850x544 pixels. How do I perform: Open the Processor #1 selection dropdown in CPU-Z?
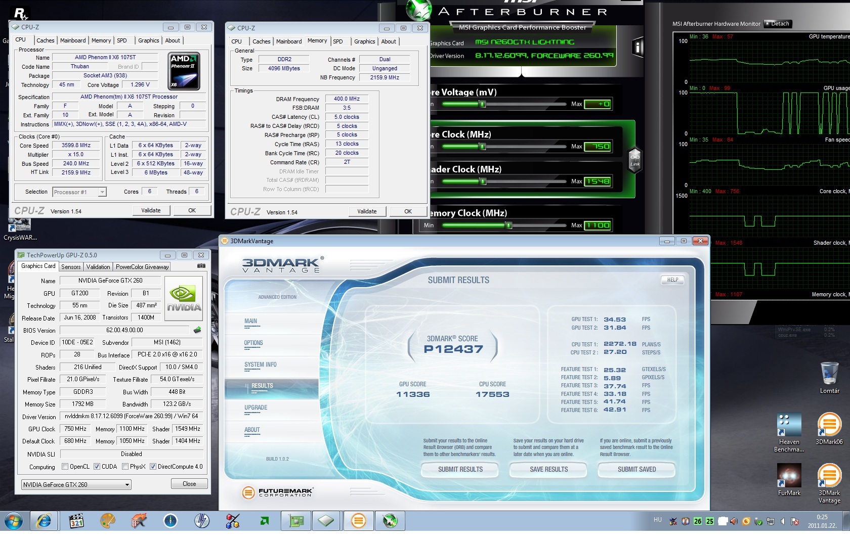(79, 192)
